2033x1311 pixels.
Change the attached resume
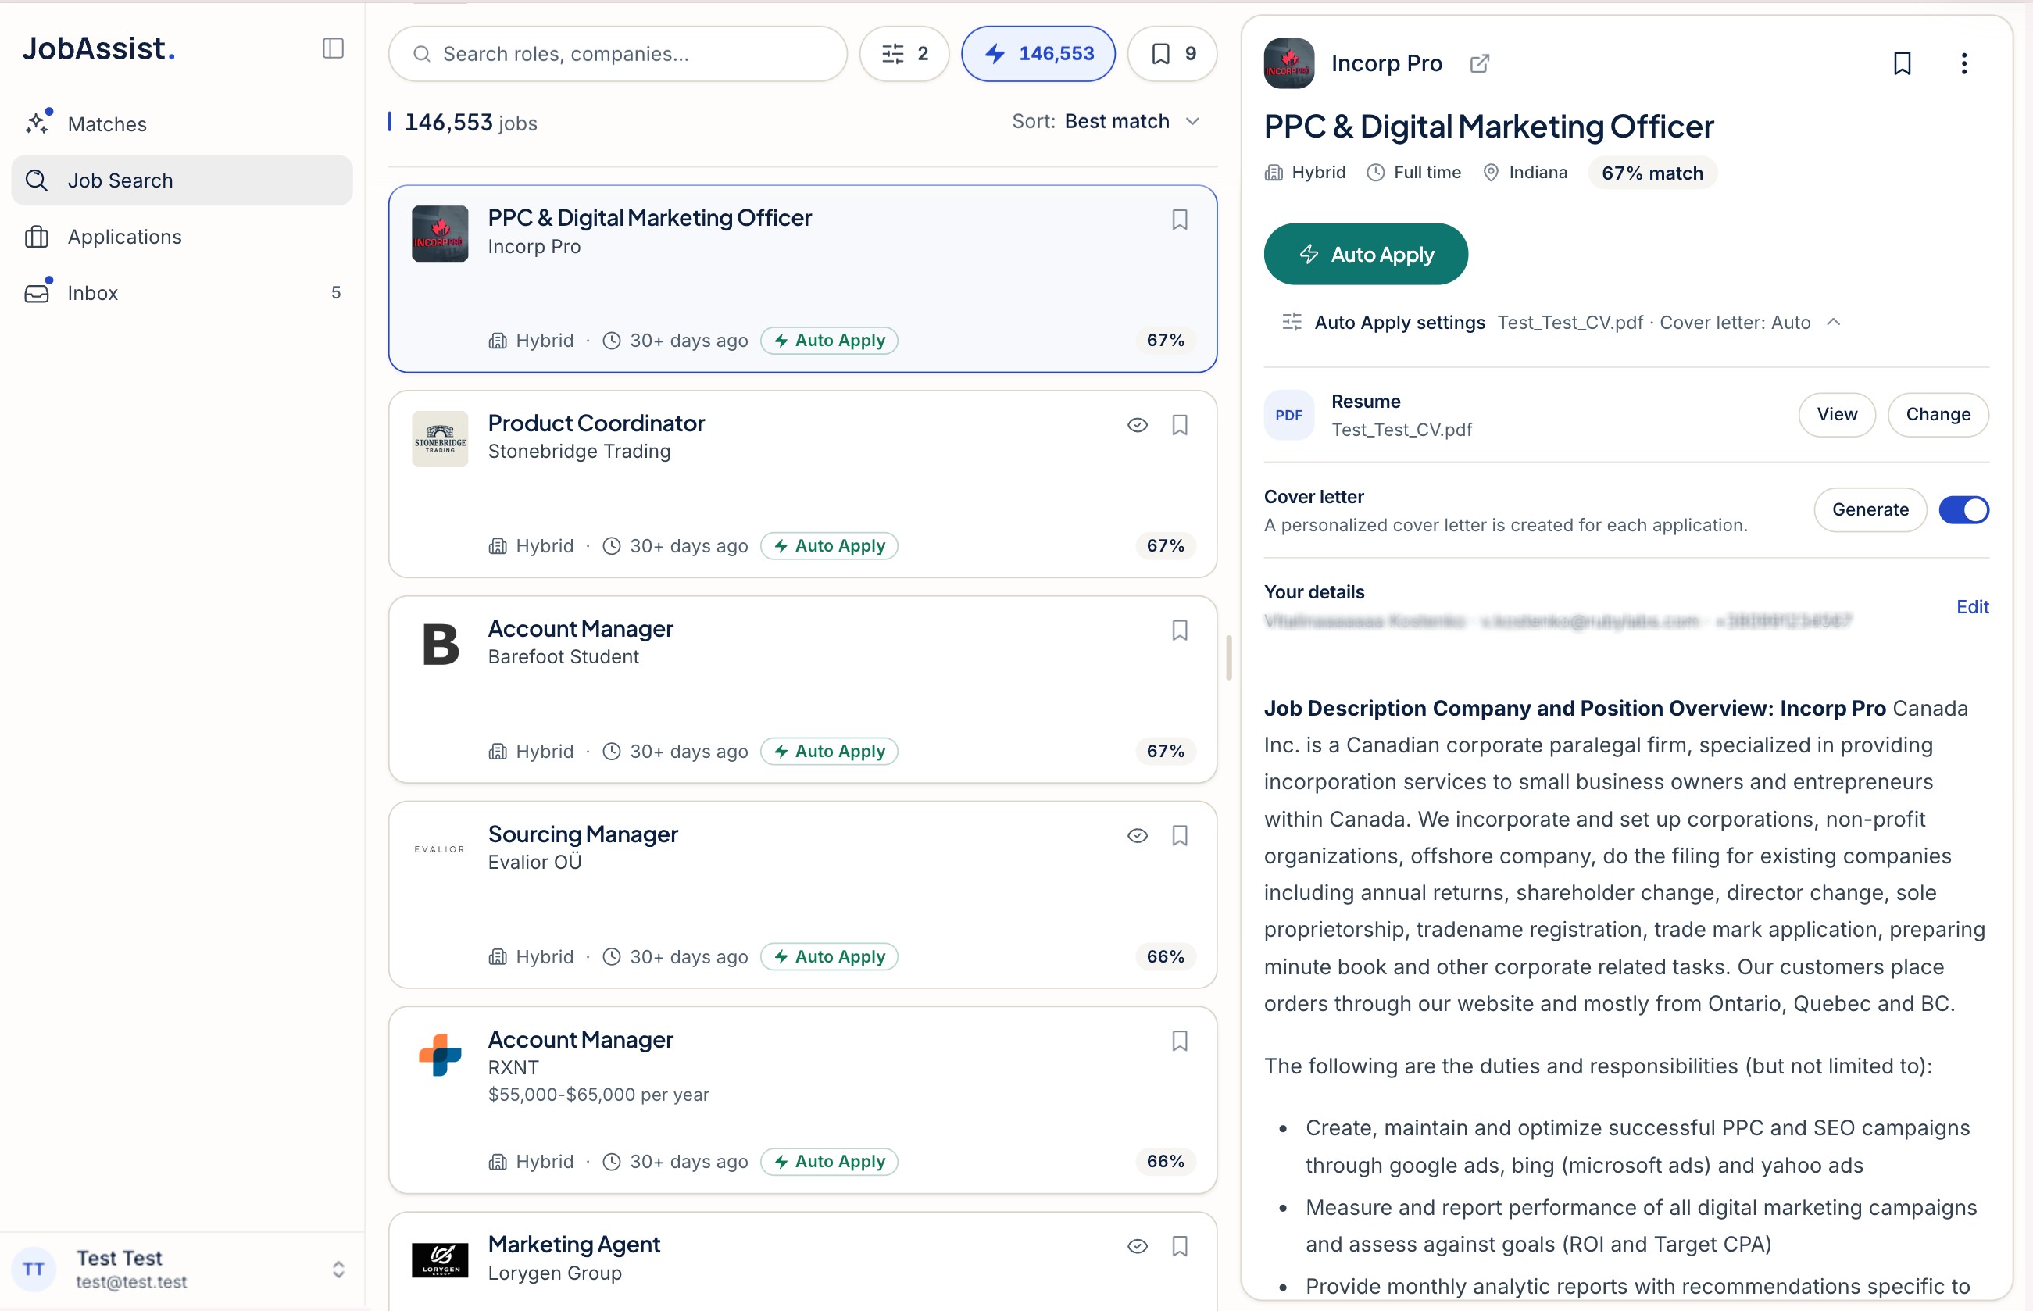click(1938, 415)
